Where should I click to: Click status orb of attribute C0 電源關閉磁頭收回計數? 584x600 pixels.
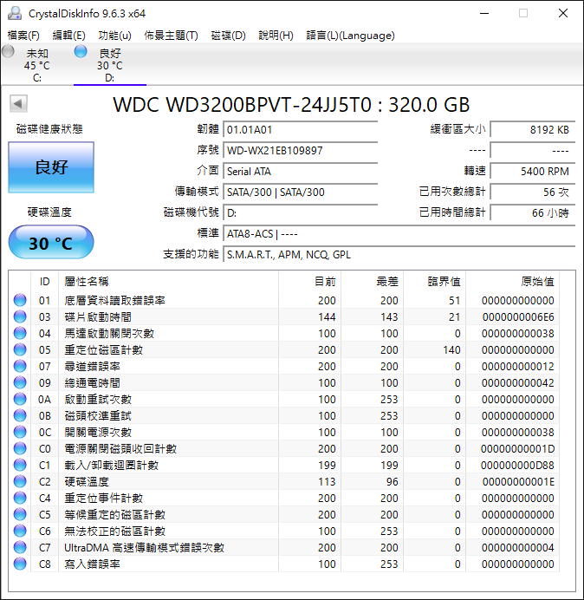[x=20, y=448]
